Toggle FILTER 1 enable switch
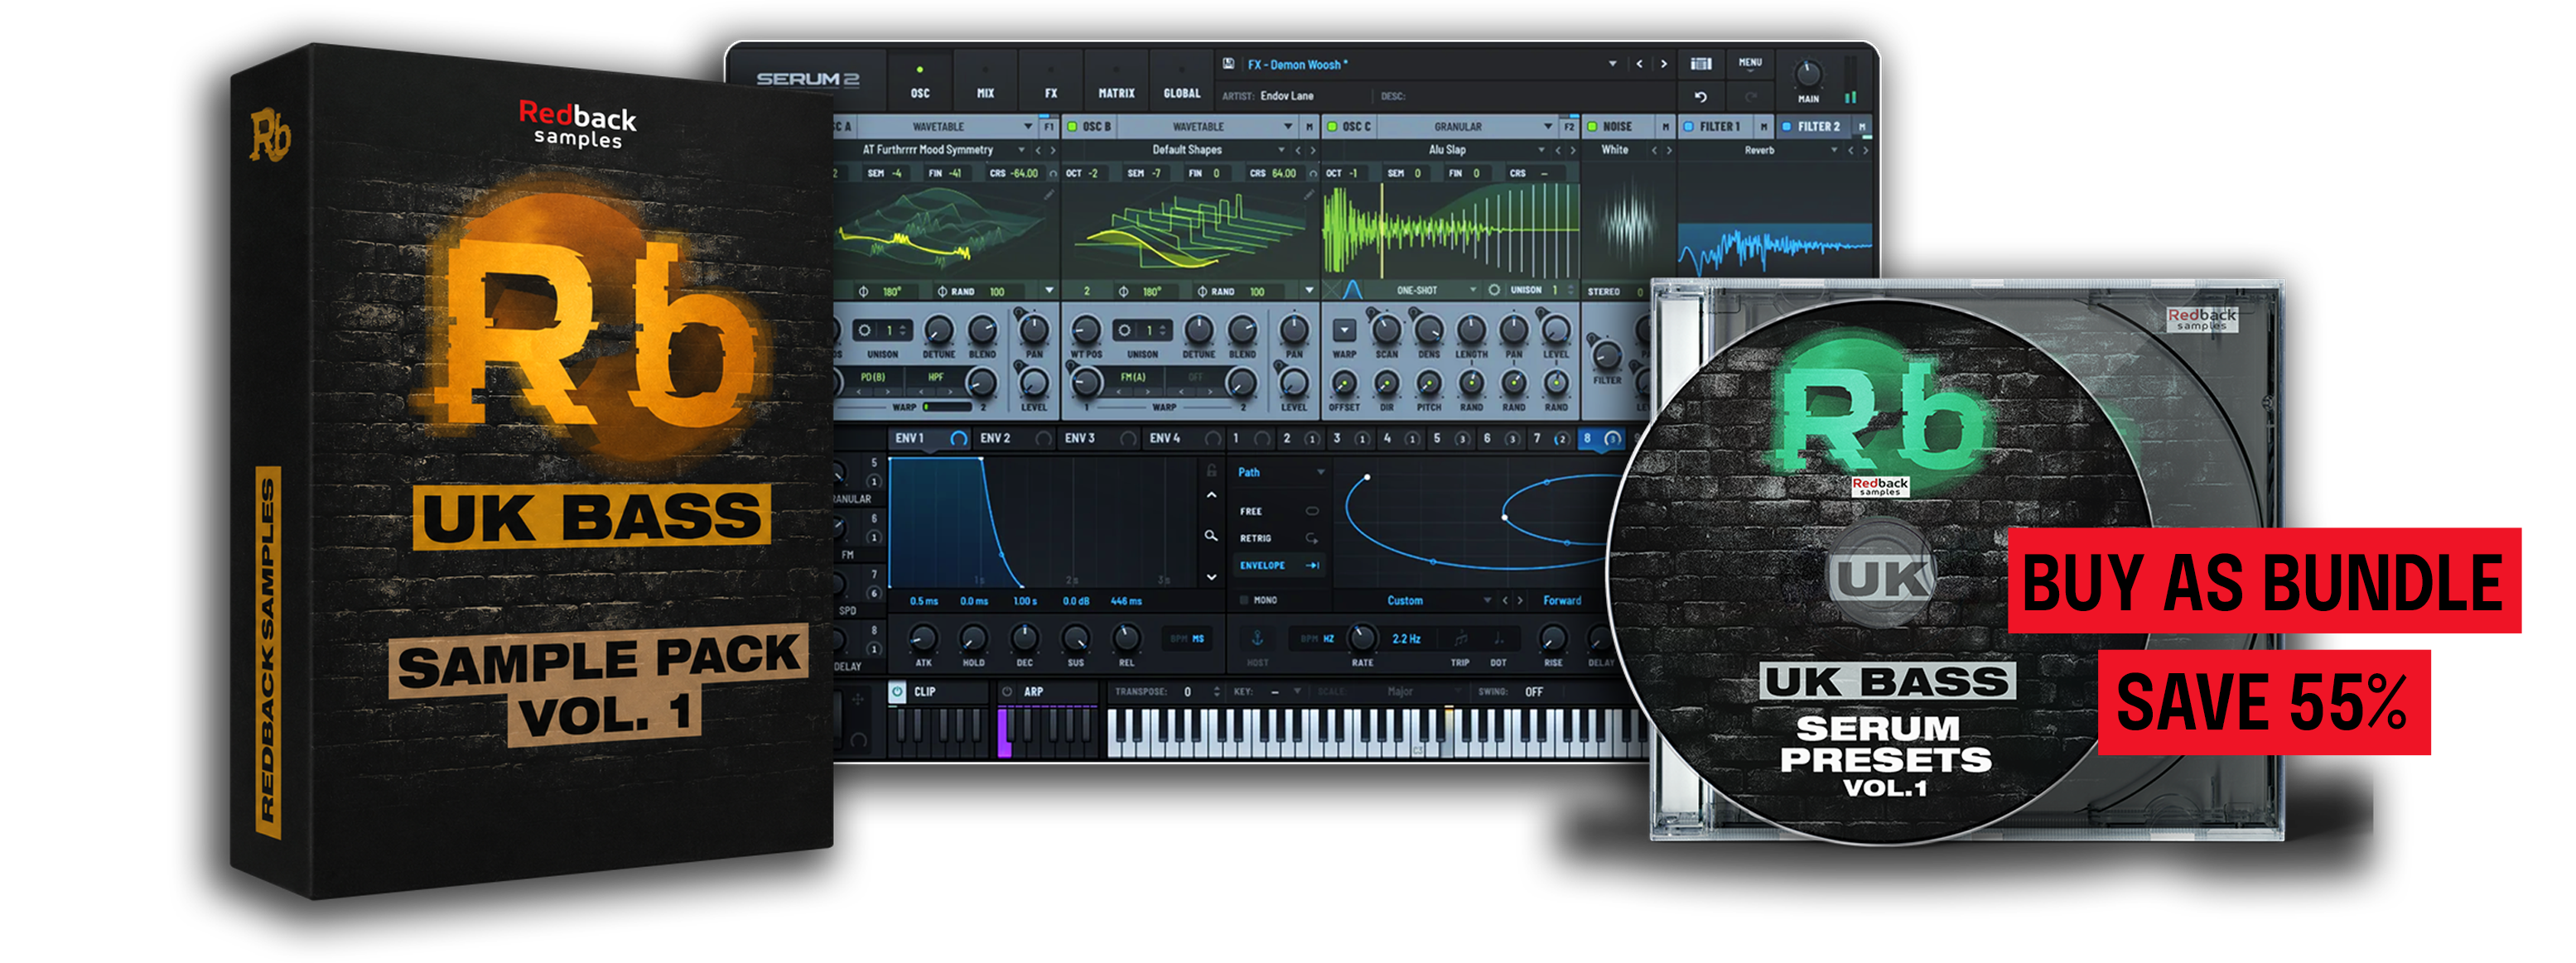This screenshot has height=963, width=2576. [1689, 127]
